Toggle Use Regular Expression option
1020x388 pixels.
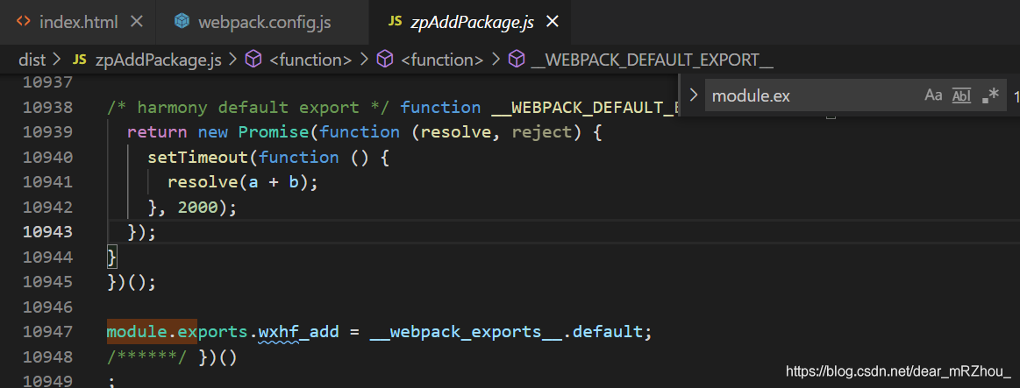tap(990, 96)
